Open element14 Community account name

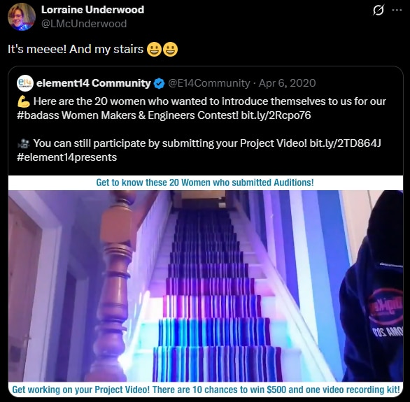point(94,83)
